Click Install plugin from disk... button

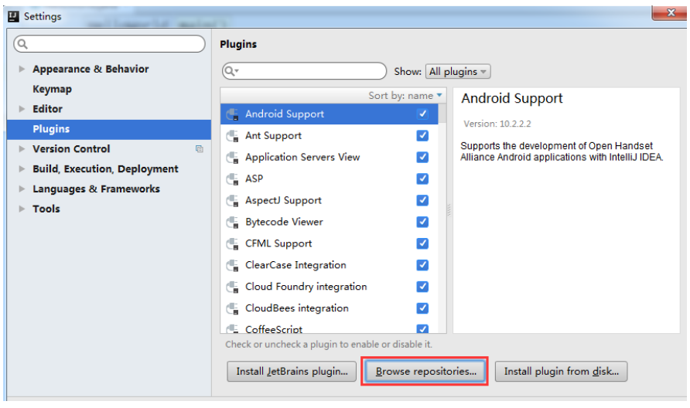pos(561,372)
